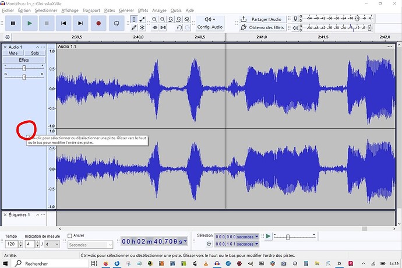Open the Effets menu in the menu bar
This screenshot has width=402, height=268.
tap(143, 10)
